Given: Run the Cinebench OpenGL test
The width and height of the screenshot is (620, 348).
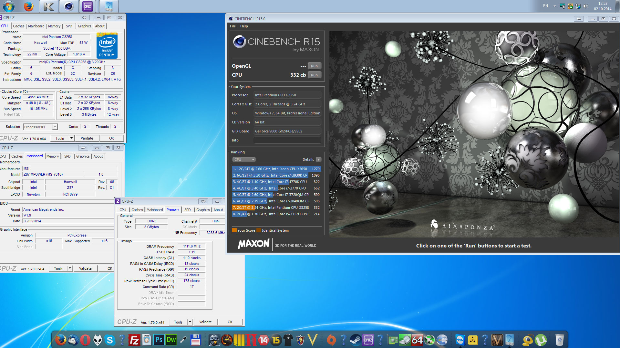Looking at the screenshot, I should [314, 66].
